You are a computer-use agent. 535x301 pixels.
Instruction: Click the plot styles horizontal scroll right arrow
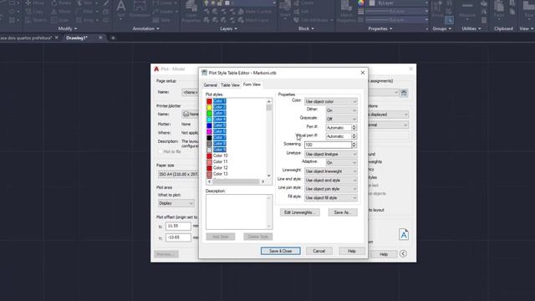[262, 181]
